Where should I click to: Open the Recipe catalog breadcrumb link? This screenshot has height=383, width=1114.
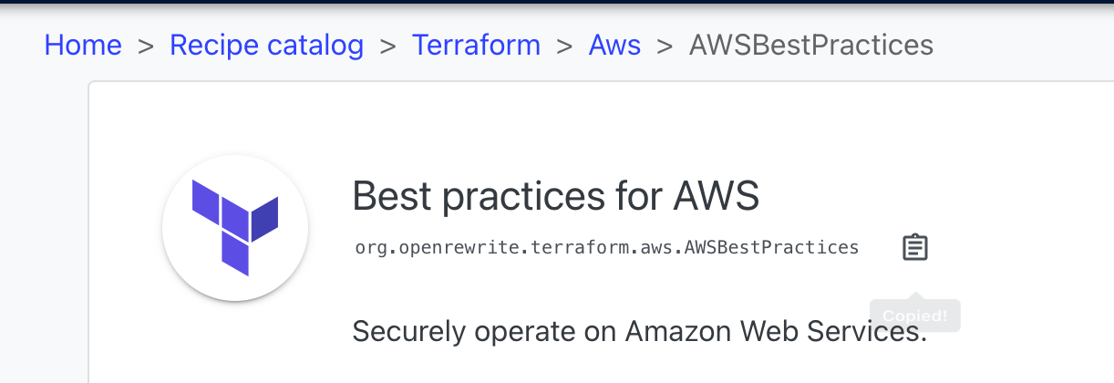pos(266,45)
